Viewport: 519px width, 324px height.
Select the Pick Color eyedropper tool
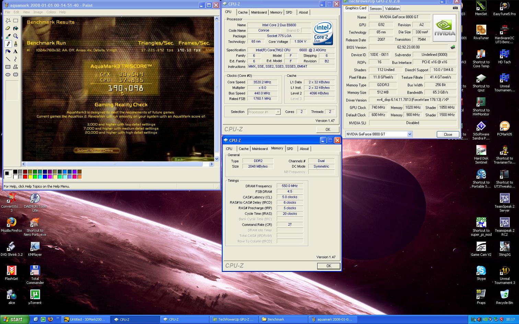pos(8,36)
